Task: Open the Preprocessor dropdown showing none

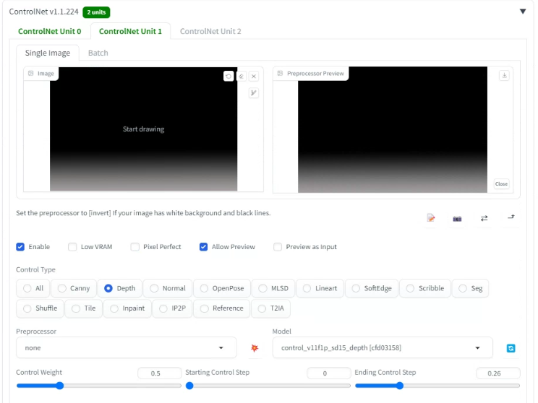Action: pyautogui.click(x=127, y=348)
